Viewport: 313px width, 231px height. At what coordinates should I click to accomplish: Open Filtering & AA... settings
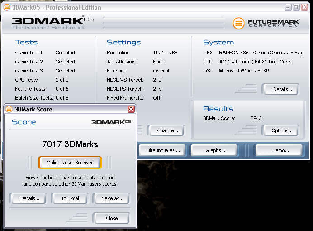[x=163, y=150]
